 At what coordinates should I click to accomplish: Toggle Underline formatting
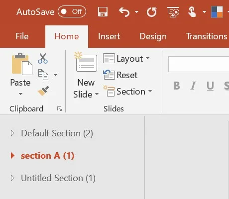click(210, 86)
